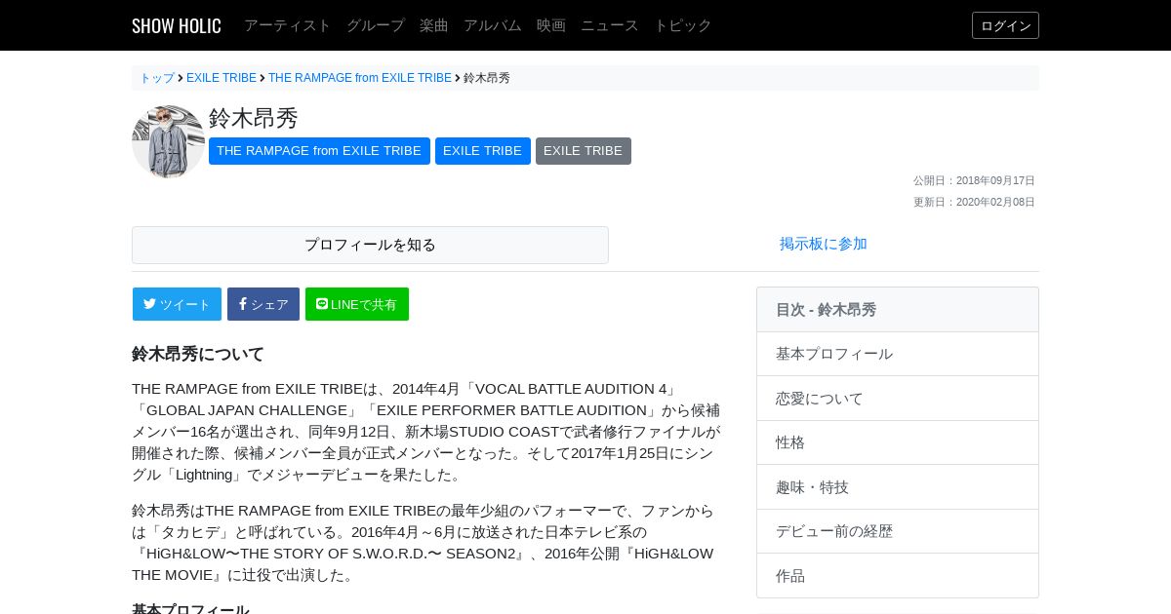Click the ログイン button
The width and height of the screenshot is (1171, 614).
[x=1005, y=25]
